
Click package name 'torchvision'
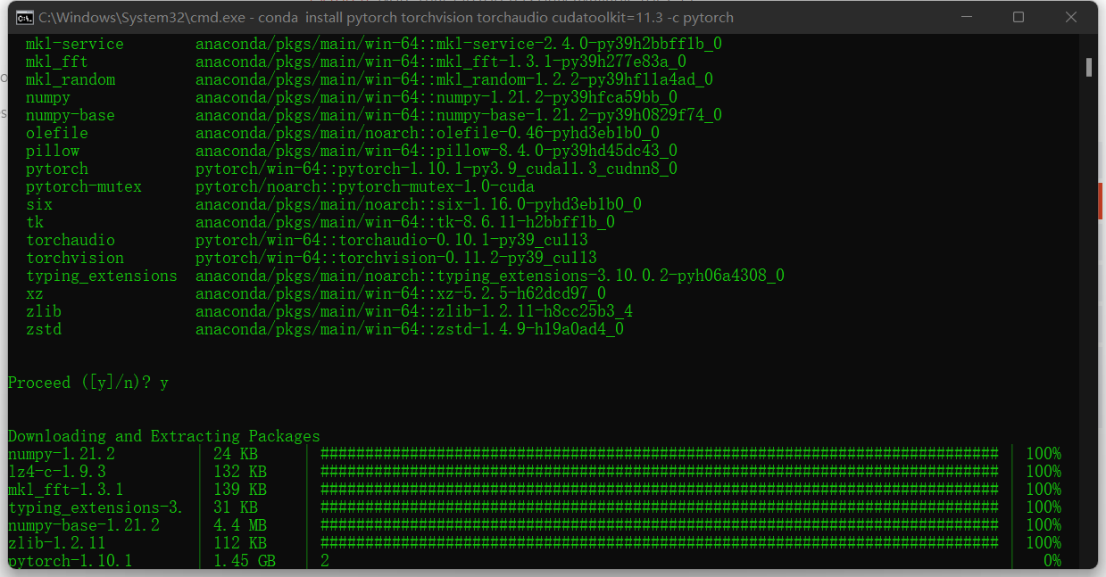[75, 258]
